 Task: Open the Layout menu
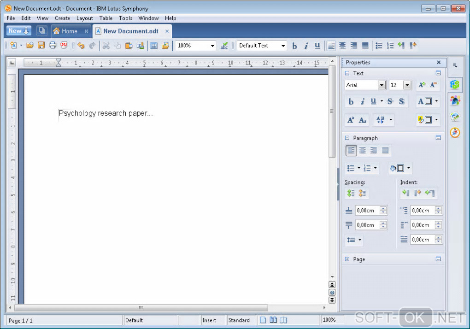point(84,18)
